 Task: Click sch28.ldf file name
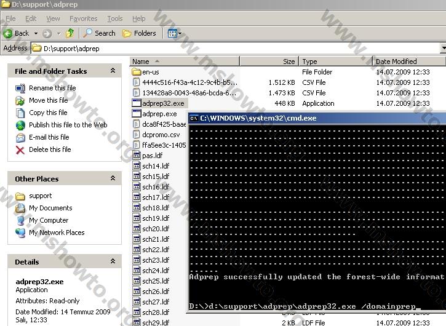coord(156,312)
